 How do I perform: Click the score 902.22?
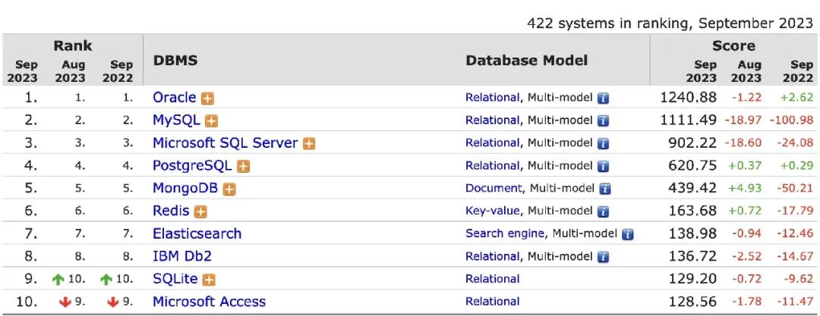692,143
